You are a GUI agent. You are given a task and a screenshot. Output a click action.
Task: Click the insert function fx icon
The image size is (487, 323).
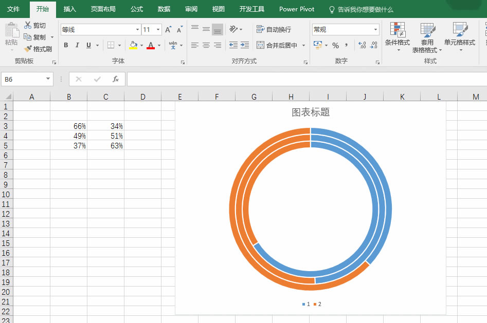click(116, 79)
